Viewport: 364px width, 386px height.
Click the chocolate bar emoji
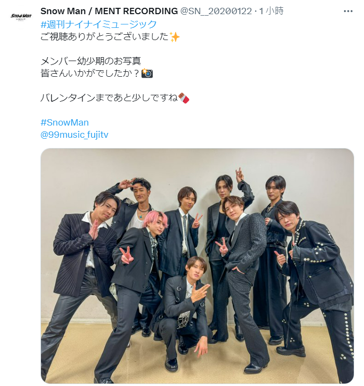[183, 98]
